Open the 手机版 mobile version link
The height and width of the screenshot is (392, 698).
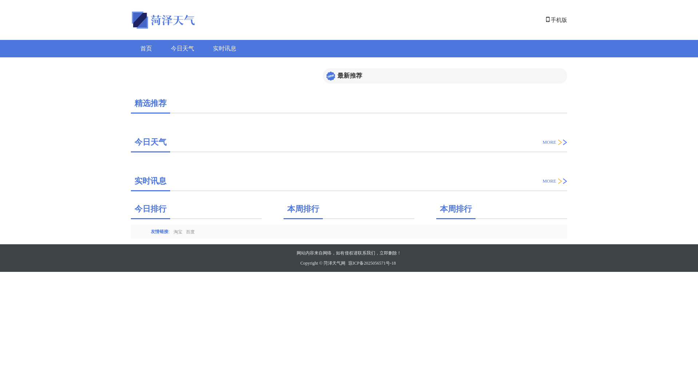(559, 20)
